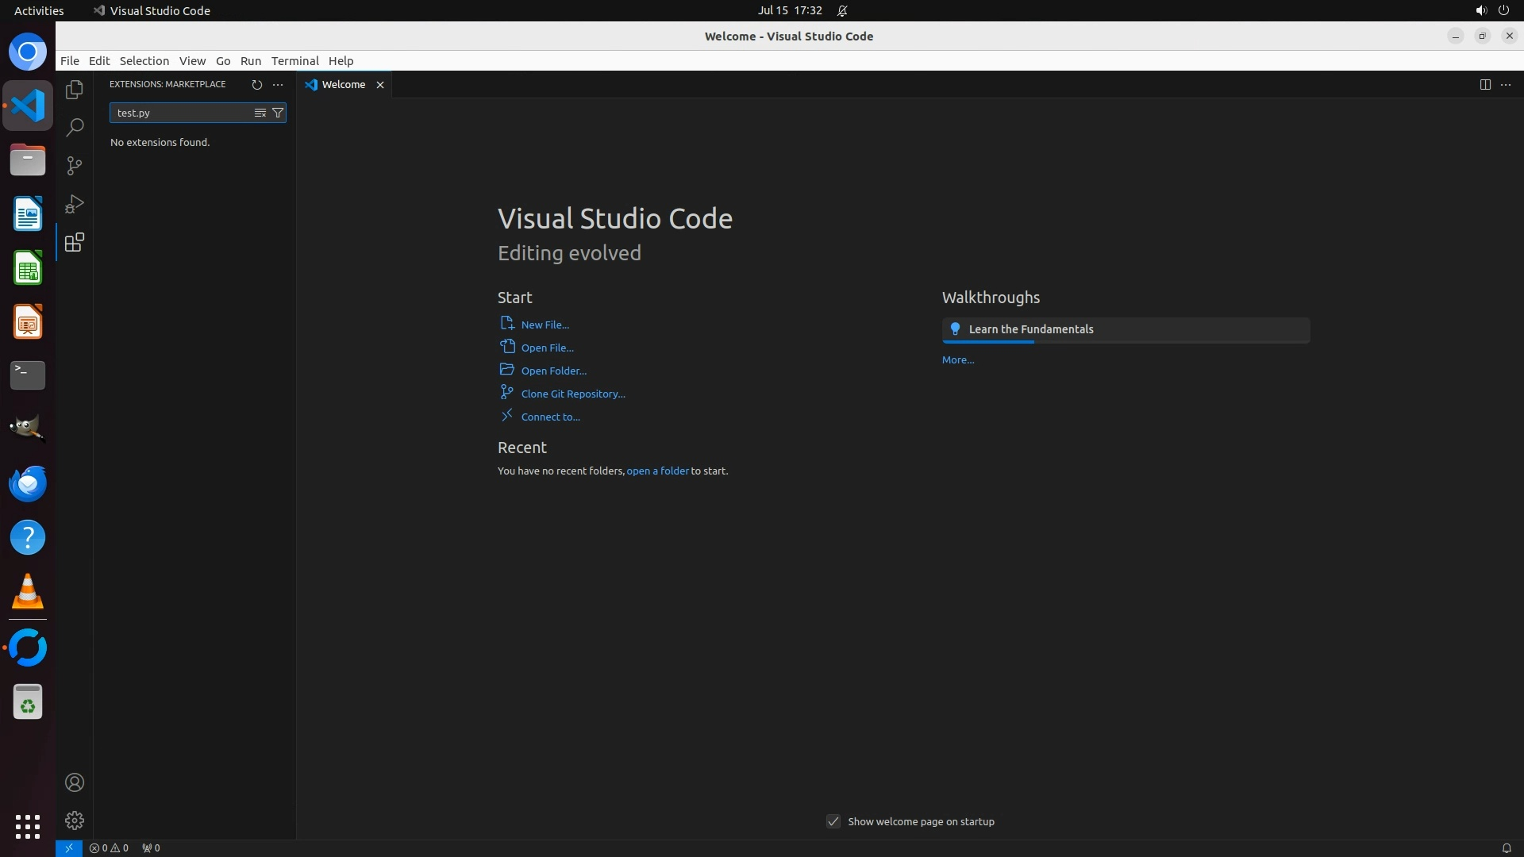Click Learn the Fundamentals walkthrough progress item
The height and width of the screenshot is (857, 1524).
tap(1125, 329)
